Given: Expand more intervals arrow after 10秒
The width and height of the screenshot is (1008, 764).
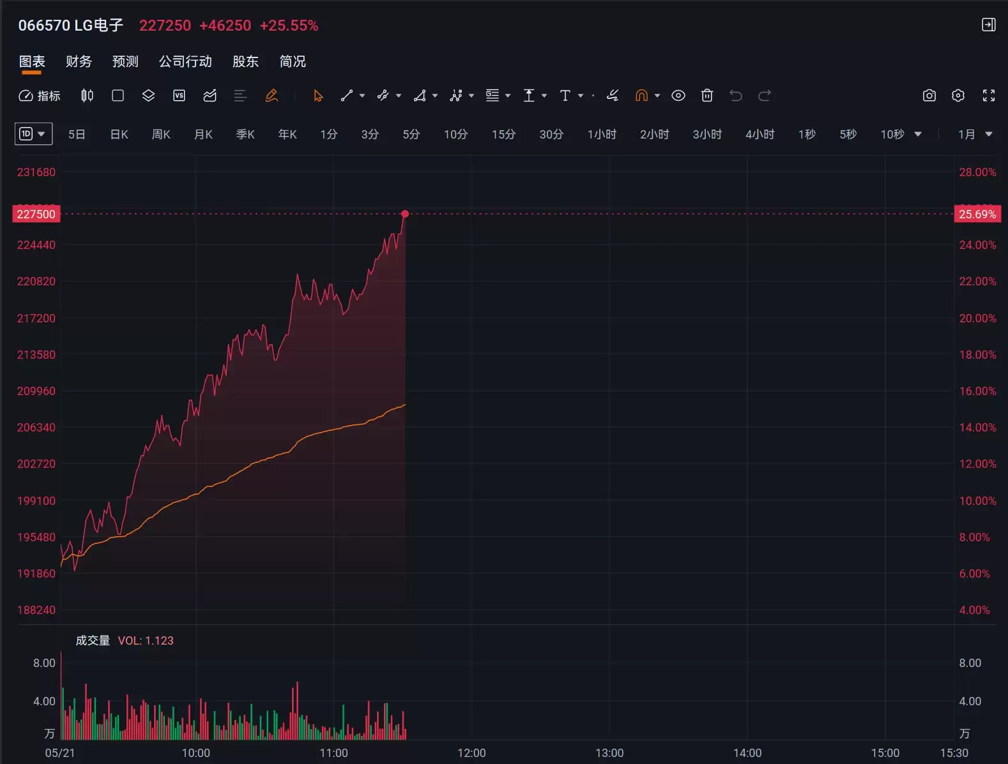Looking at the screenshot, I should point(918,134).
